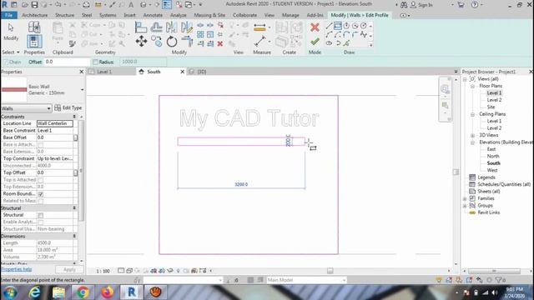Viewport: 534px width, 300px height.
Task: Switch to {3D} view tab
Action: pyautogui.click(x=202, y=72)
